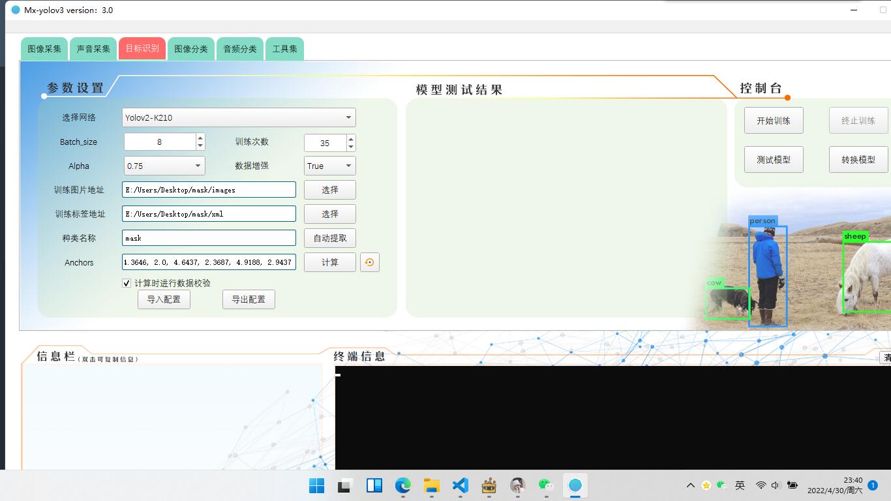Click the treasure chest app in taskbar
891x501 pixels.
489,485
